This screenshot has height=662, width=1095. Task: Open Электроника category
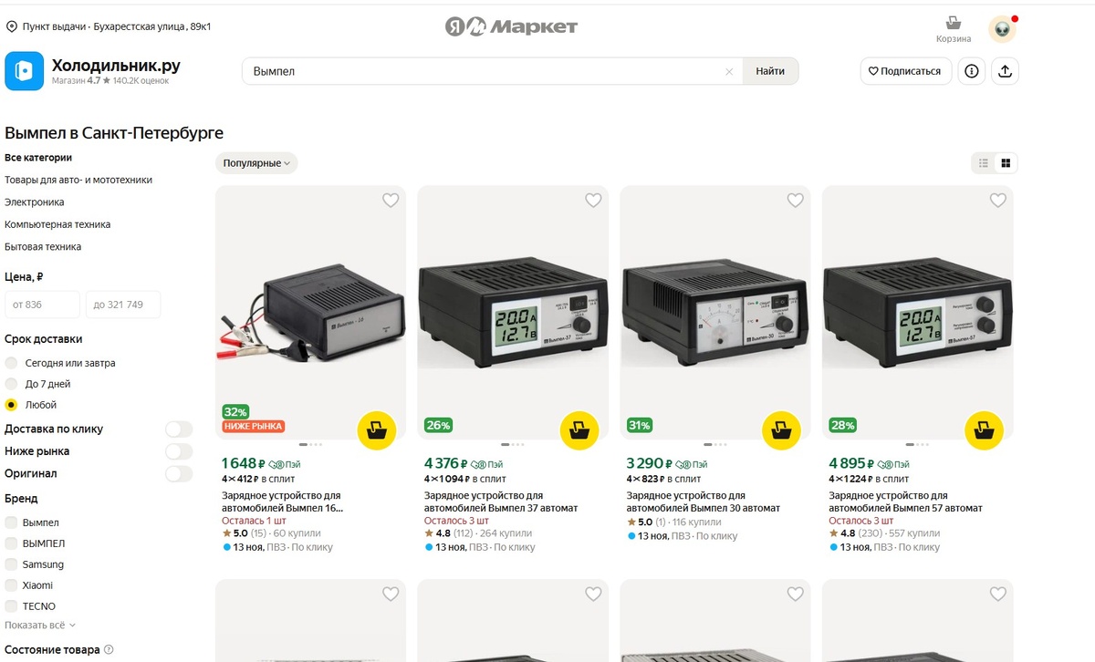click(x=35, y=202)
